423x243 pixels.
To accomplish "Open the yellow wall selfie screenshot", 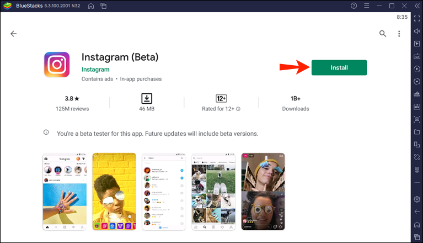I will [114, 192].
